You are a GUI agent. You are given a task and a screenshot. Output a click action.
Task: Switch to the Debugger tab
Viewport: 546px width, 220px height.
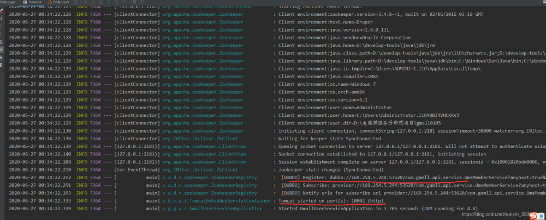pos(8,2)
